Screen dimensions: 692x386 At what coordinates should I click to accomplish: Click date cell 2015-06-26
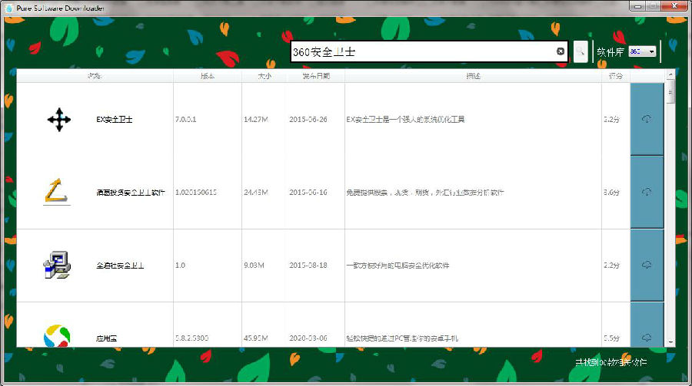pos(308,120)
